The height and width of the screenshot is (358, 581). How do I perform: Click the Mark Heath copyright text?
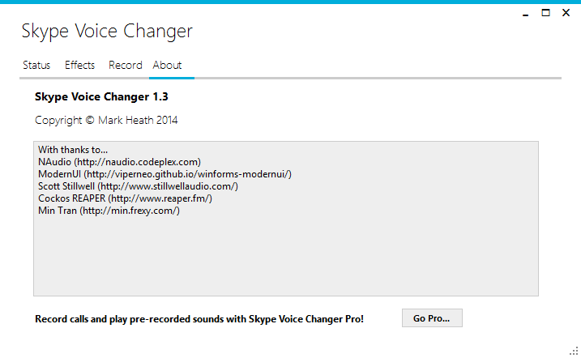[106, 120]
